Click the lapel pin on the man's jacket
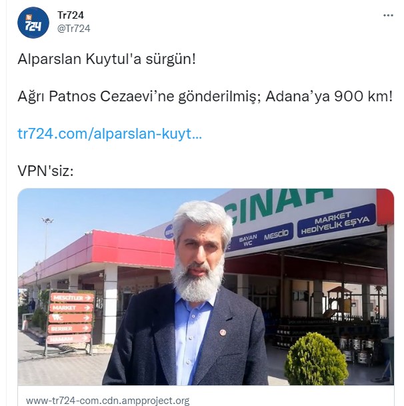404x406 pixels. (223, 332)
